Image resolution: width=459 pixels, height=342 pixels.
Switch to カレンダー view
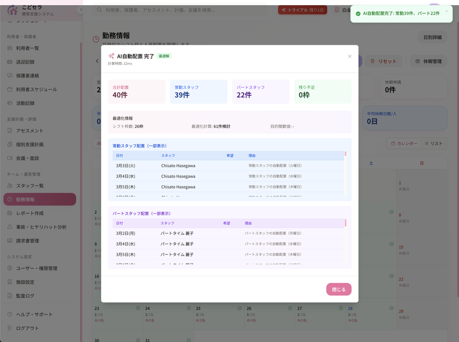pyautogui.click(x=404, y=144)
